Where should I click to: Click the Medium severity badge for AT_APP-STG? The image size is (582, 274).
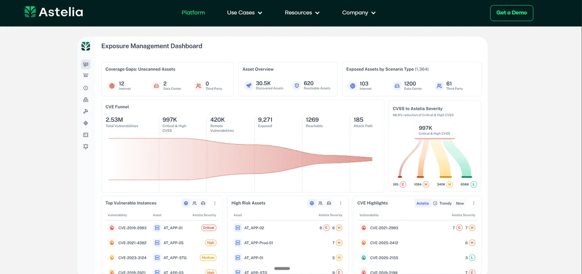point(208,257)
